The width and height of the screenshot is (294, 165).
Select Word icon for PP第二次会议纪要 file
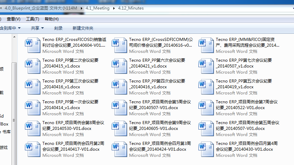(33, 66)
